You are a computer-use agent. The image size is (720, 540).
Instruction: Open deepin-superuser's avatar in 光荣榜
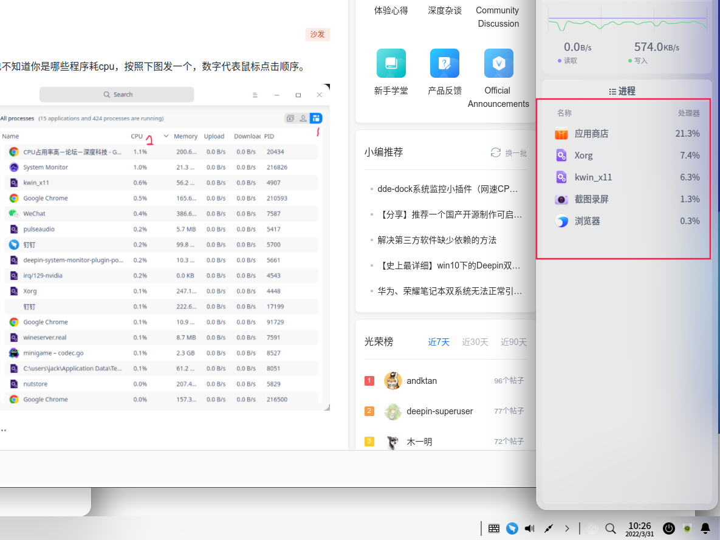point(393,411)
